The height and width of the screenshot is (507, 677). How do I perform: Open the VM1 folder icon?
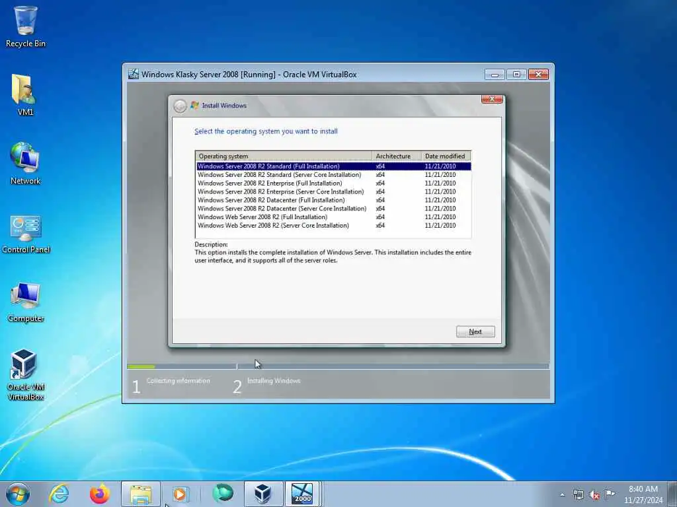(25, 95)
